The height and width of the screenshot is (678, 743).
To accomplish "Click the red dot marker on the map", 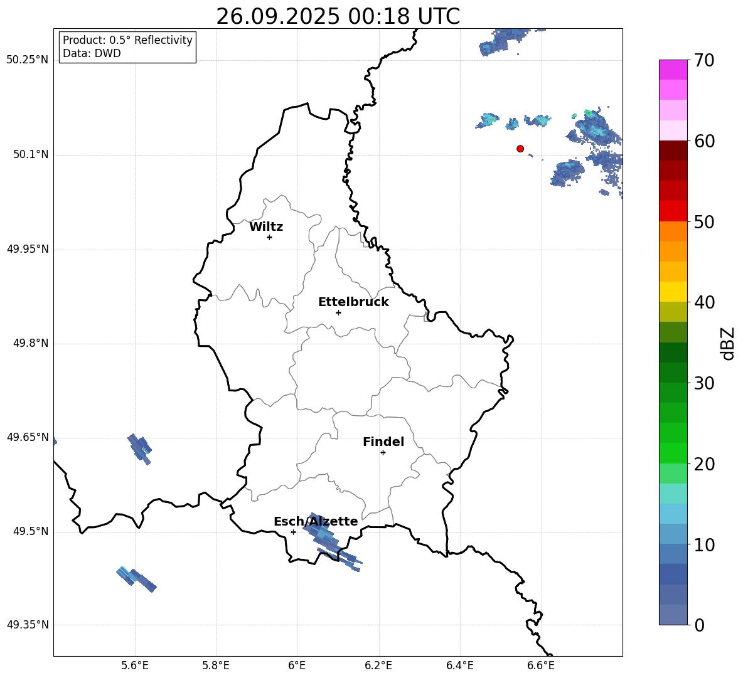I will coord(520,149).
